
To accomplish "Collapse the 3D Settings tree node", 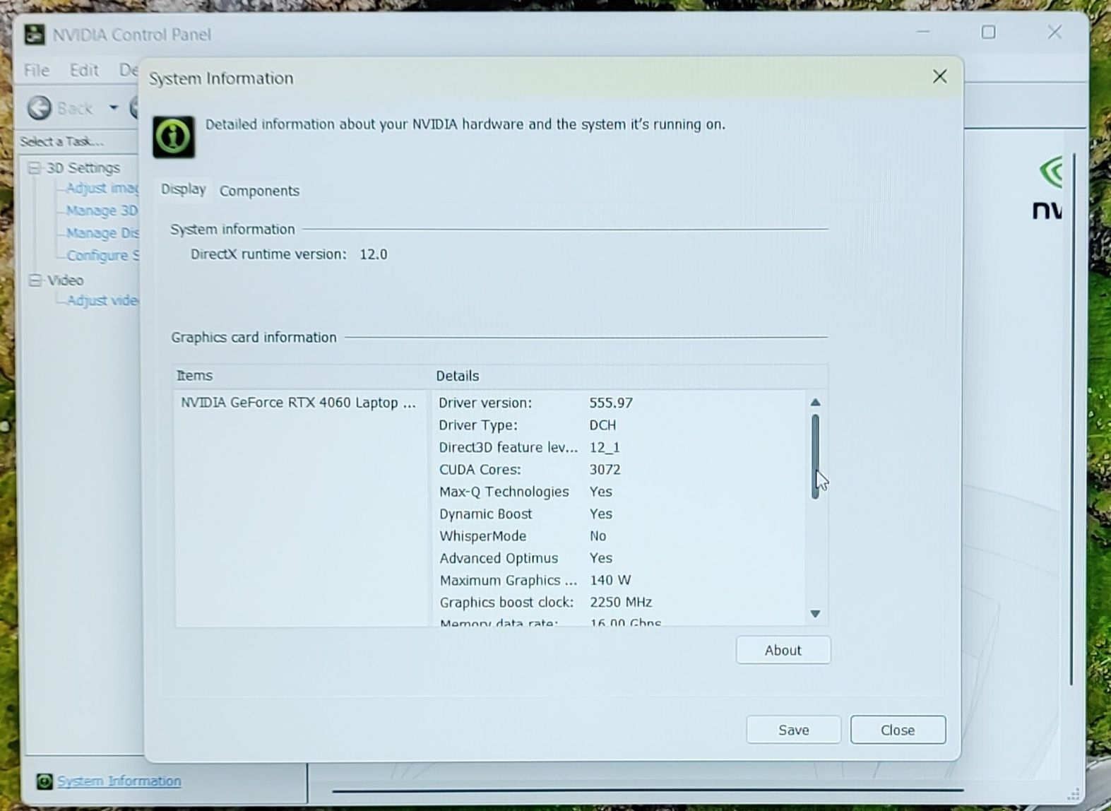I will pyautogui.click(x=34, y=168).
